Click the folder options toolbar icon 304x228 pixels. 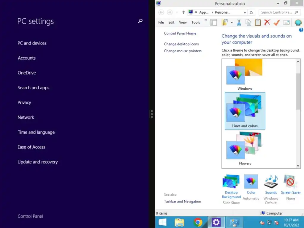(225, 23)
